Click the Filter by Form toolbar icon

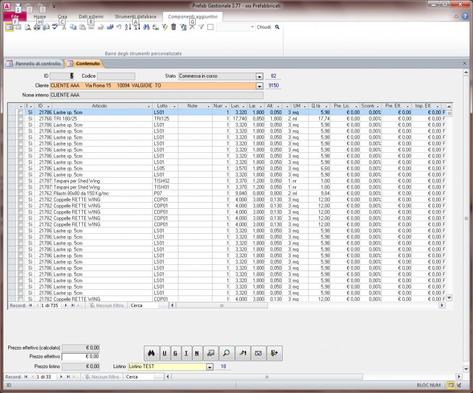coord(183,27)
